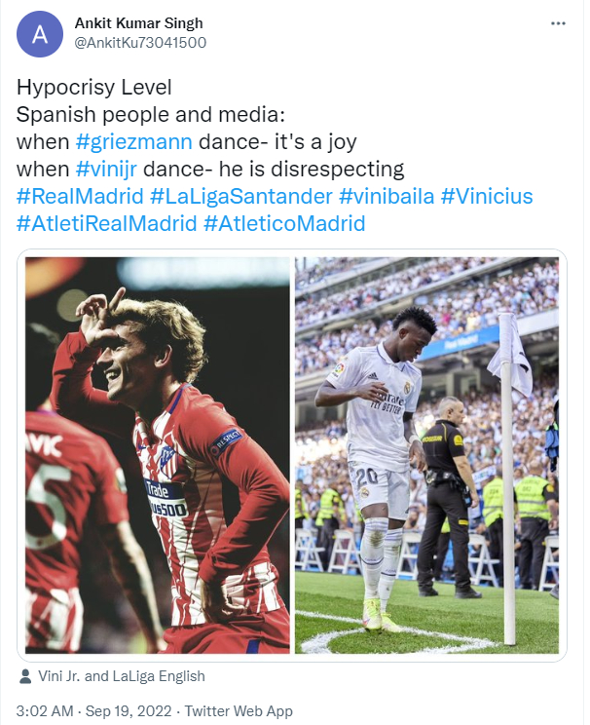This screenshot has width=590, height=725.
Task: Click the tagged people person icon
Action: pyautogui.click(x=25, y=676)
